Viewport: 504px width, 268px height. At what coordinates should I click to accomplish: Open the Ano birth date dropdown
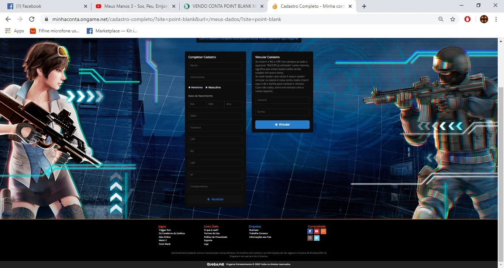point(233,104)
